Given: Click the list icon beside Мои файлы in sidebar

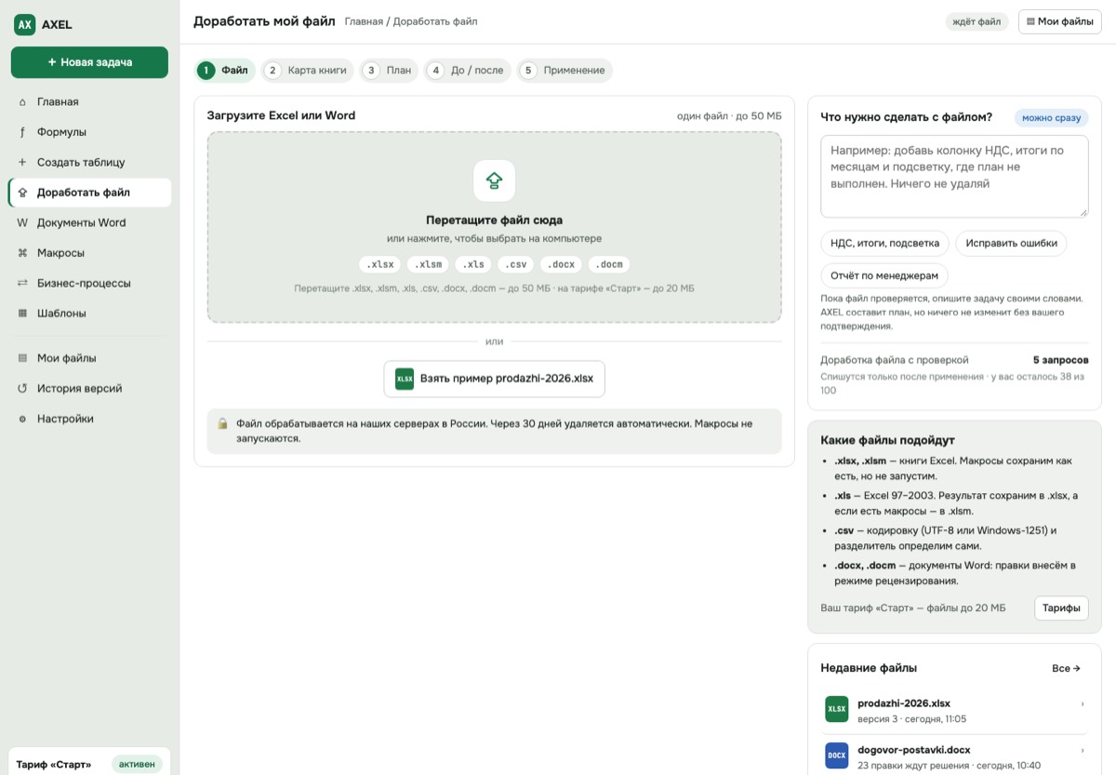Looking at the screenshot, I should [x=22, y=358].
